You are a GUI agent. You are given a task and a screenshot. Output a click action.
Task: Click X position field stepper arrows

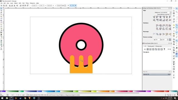36,6
